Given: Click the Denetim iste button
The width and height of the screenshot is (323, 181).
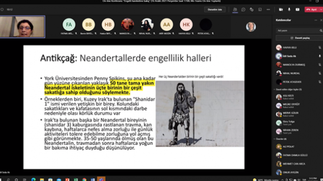Looking at the screenshot, I should (214, 10).
